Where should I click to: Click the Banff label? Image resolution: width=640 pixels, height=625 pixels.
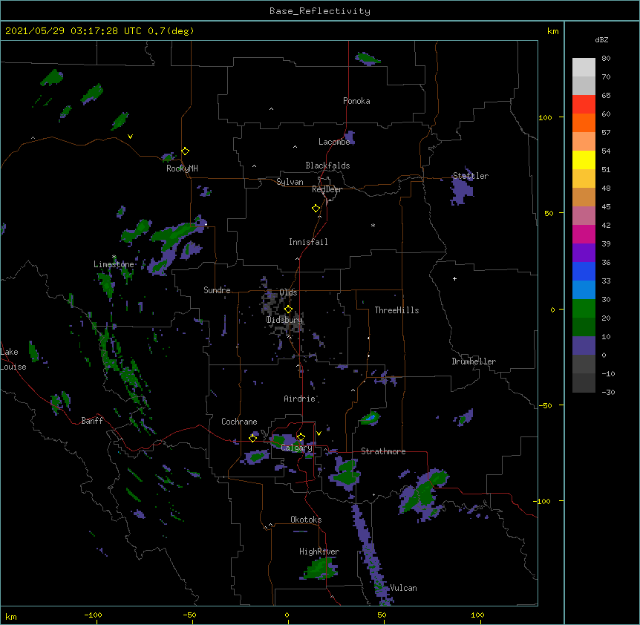pos(92,421)
